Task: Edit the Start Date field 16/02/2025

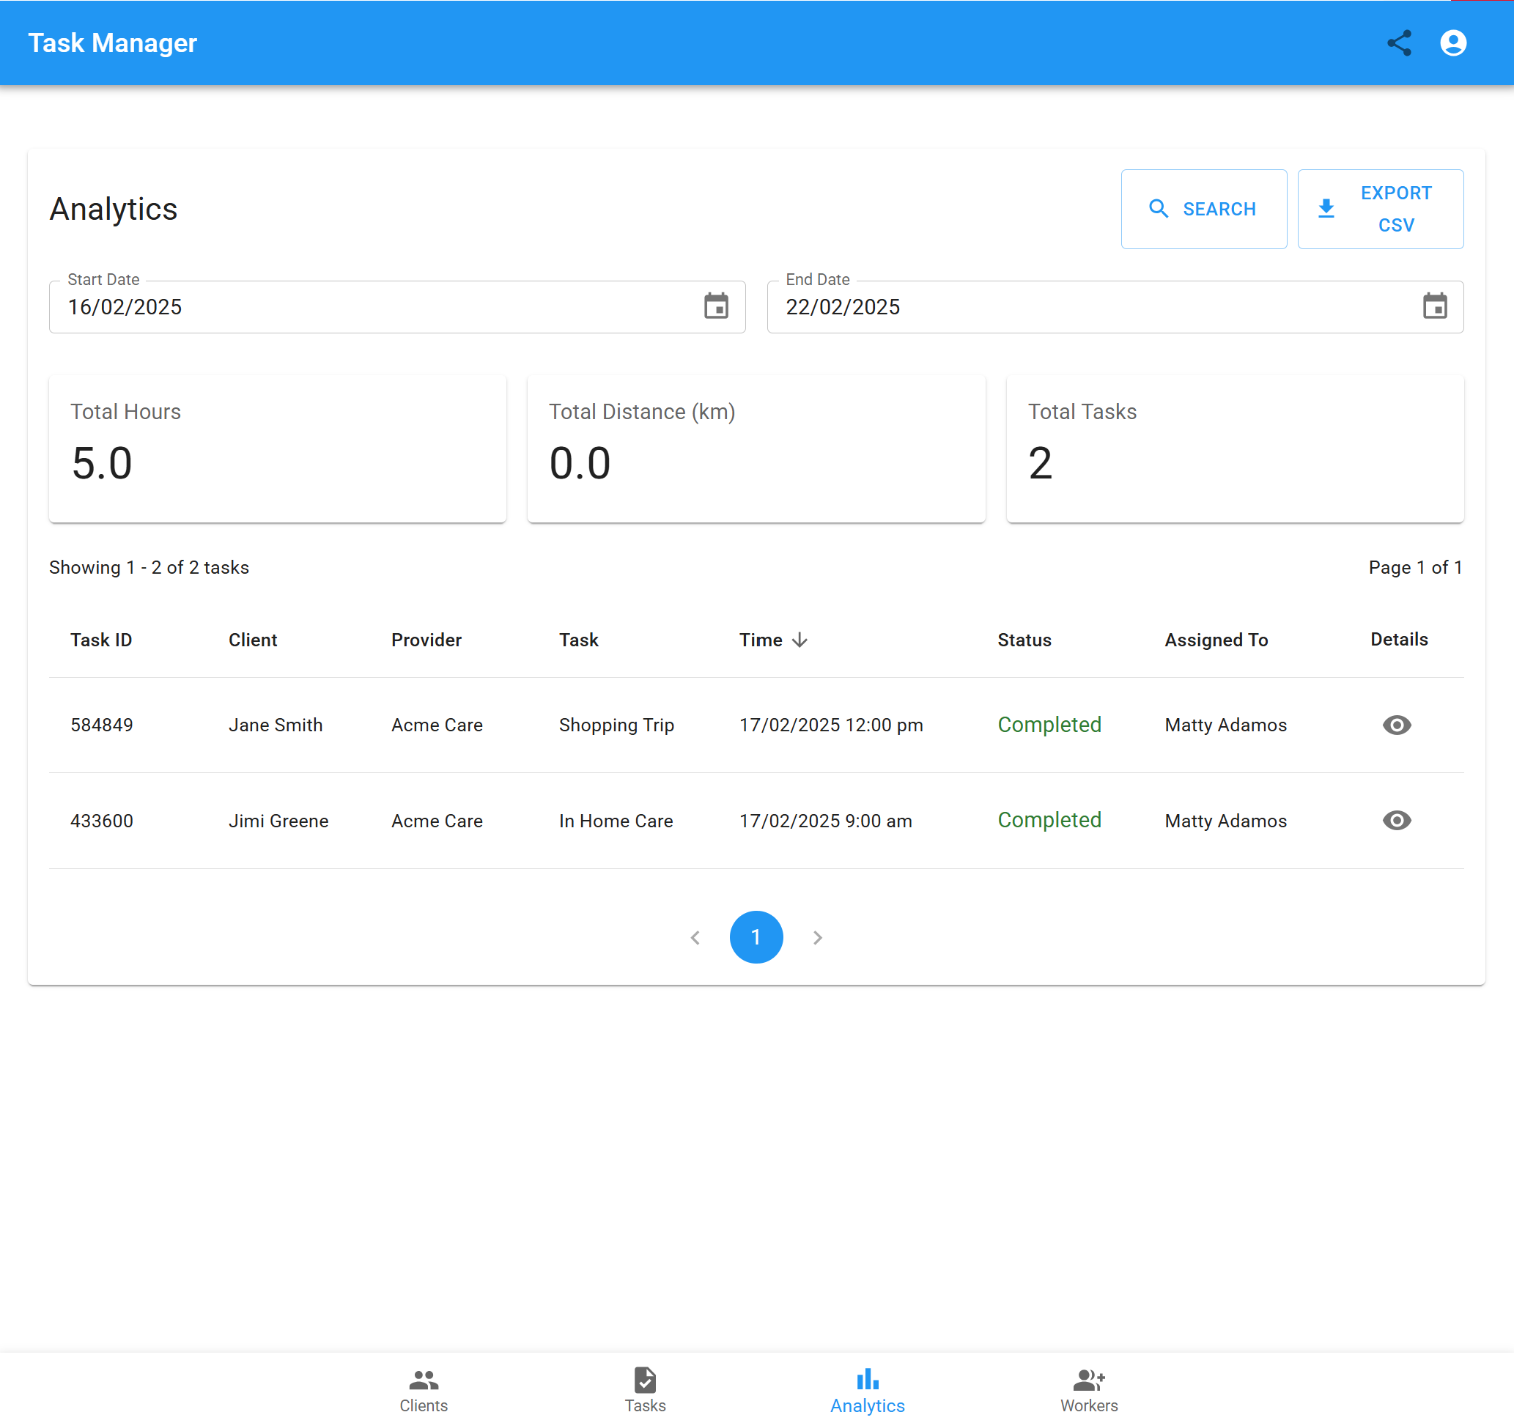Action: [x=396, y=307]
